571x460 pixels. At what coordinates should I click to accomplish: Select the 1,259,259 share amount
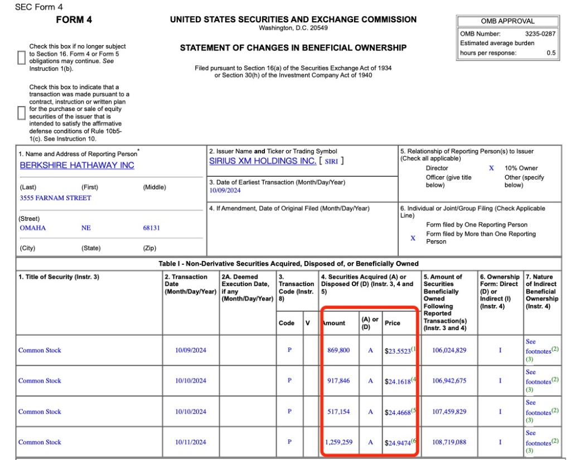(x=338, y=442)
